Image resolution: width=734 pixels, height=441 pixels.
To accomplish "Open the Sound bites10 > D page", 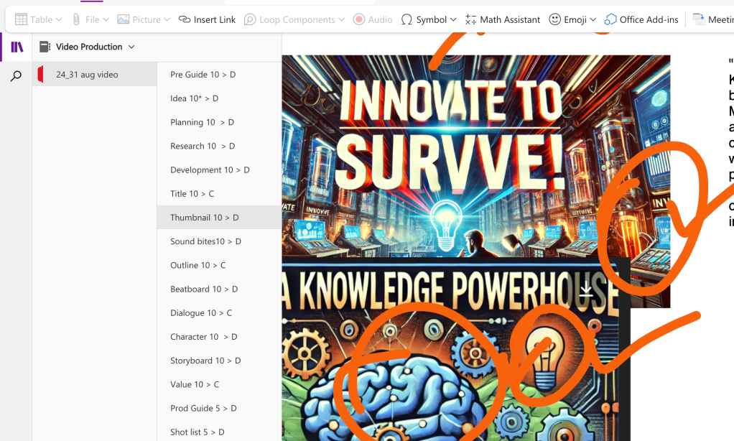I will 219,241.
